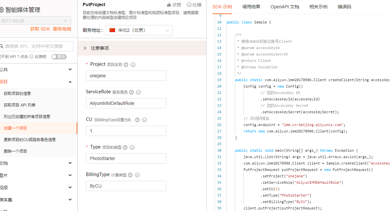Open the 2017-09-06 version dropdown
Screen dimensions: 390x211
[x=35, y=21]
